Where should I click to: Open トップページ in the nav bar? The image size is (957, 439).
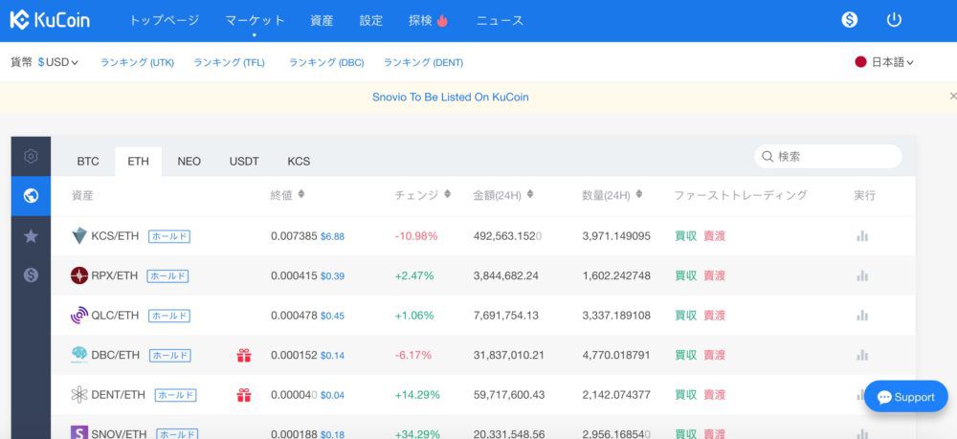(x=165, y=20)
